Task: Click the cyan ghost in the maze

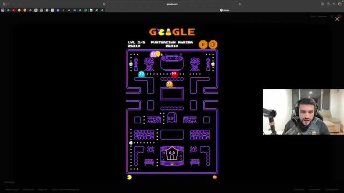Action: coord(141,74)
